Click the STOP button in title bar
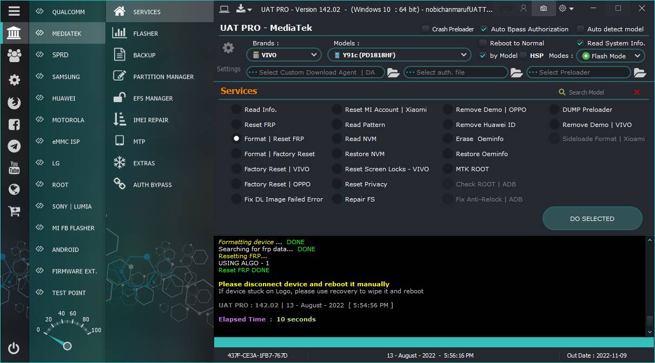The width and height of the screenshot is (655, 363). [506, 9]
